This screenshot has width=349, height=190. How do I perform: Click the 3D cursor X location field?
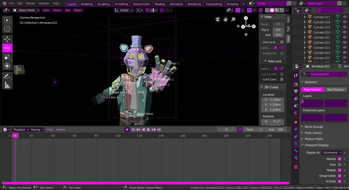[273, 100]
